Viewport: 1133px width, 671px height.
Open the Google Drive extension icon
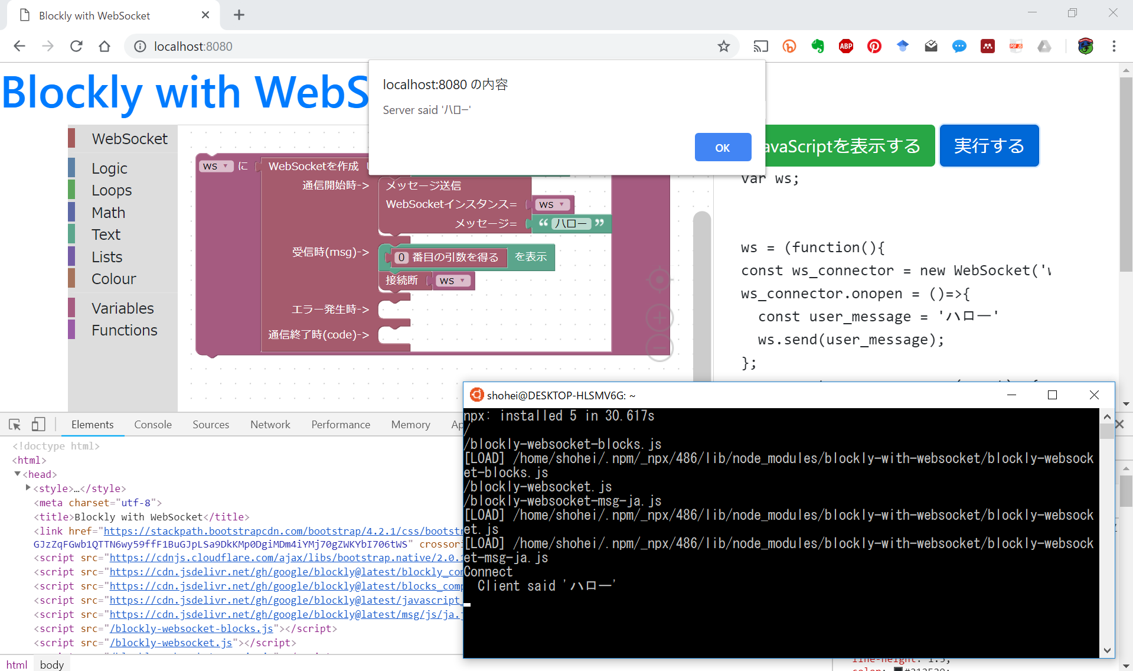[1044, 46]
